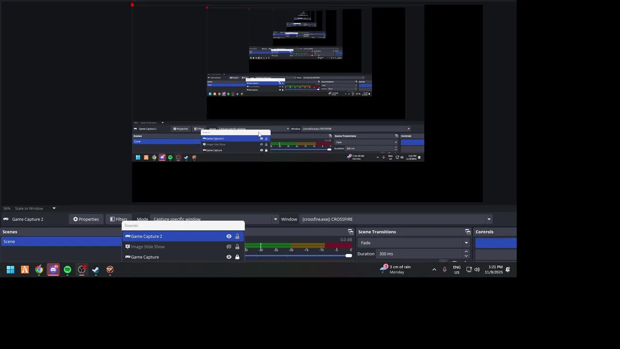Show hidden system tray icons
The image size is (620, 349).
point(434,270)
